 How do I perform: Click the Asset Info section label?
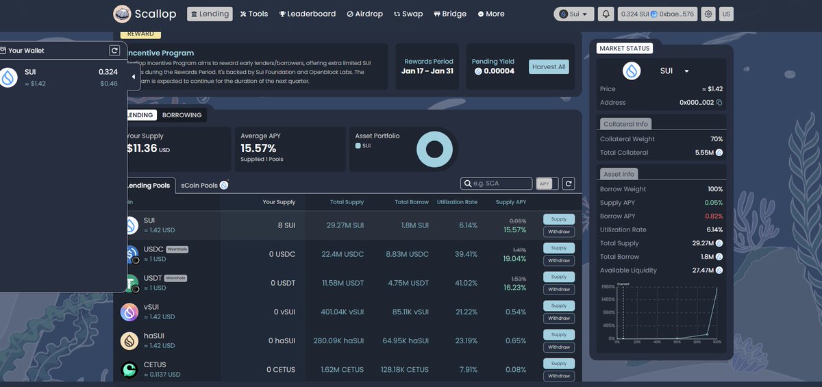(619, 174)
